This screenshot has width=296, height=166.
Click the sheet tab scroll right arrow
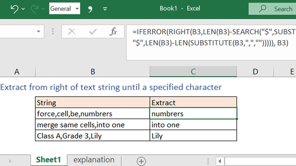click(10, 161)
